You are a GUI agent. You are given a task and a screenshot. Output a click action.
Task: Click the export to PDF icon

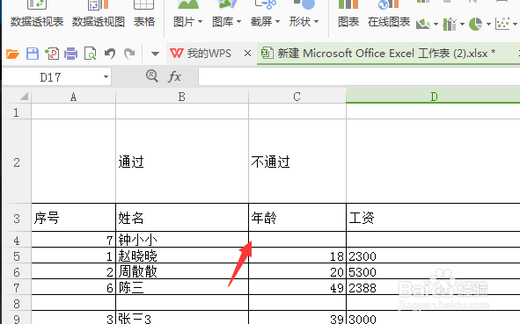52,54
